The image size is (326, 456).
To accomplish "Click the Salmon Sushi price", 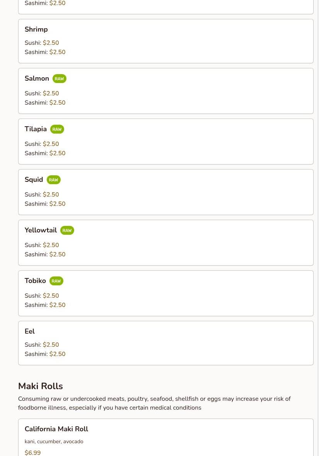I will tap(51, 93).
